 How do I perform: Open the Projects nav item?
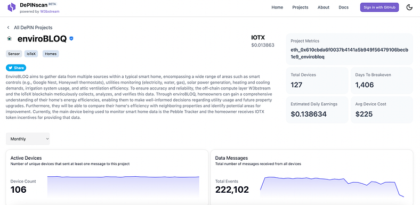click(x=300, y=7)
